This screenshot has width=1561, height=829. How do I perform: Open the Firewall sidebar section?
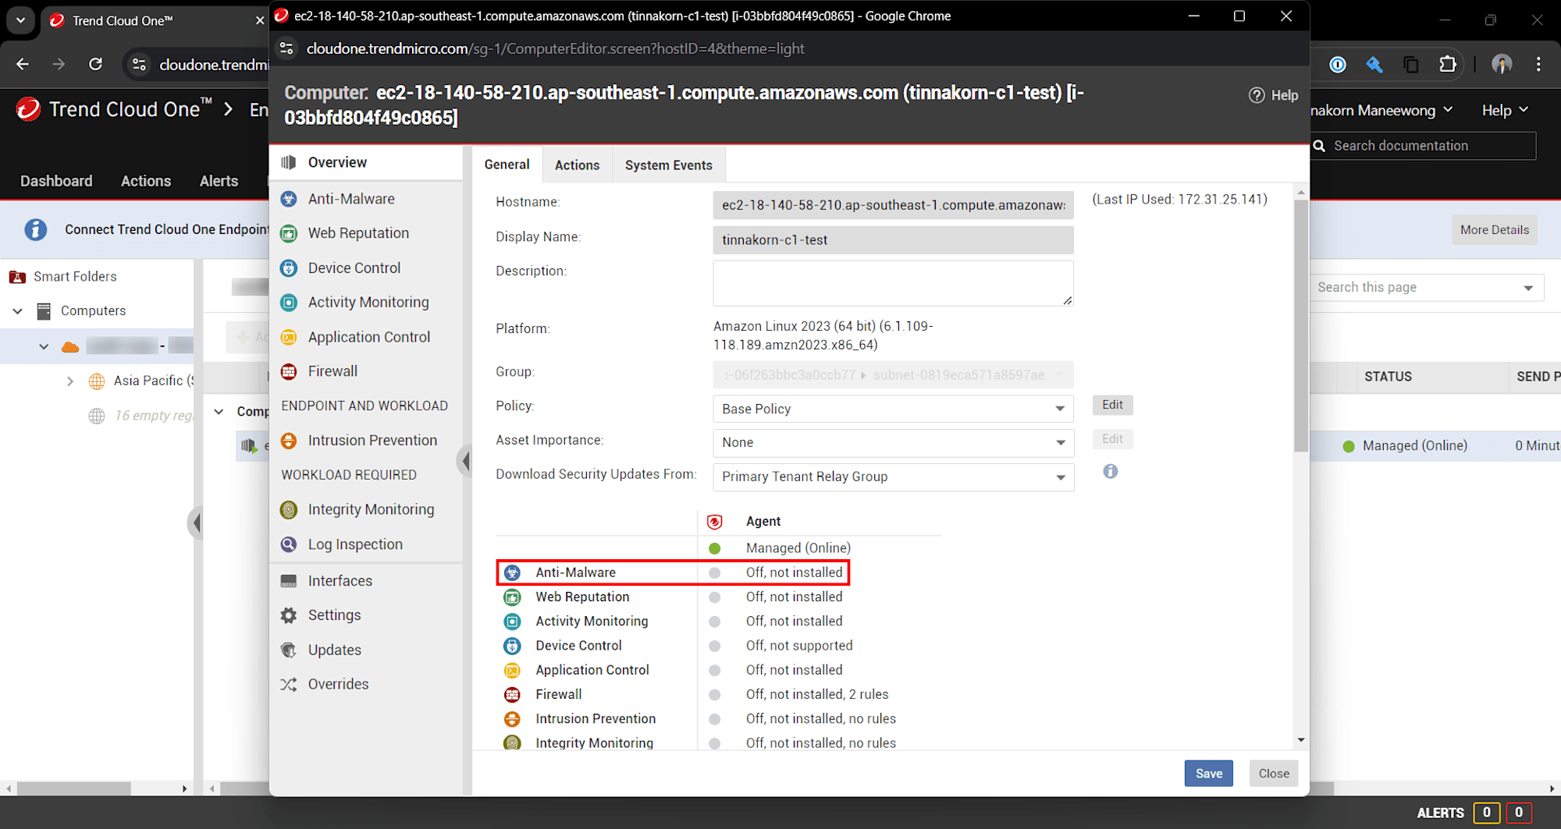[x=332, y=371]
